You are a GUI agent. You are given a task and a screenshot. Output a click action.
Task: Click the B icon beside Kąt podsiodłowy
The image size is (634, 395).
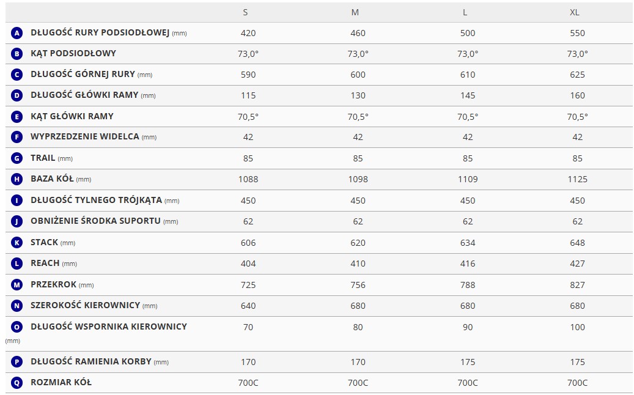coord(17,54)
